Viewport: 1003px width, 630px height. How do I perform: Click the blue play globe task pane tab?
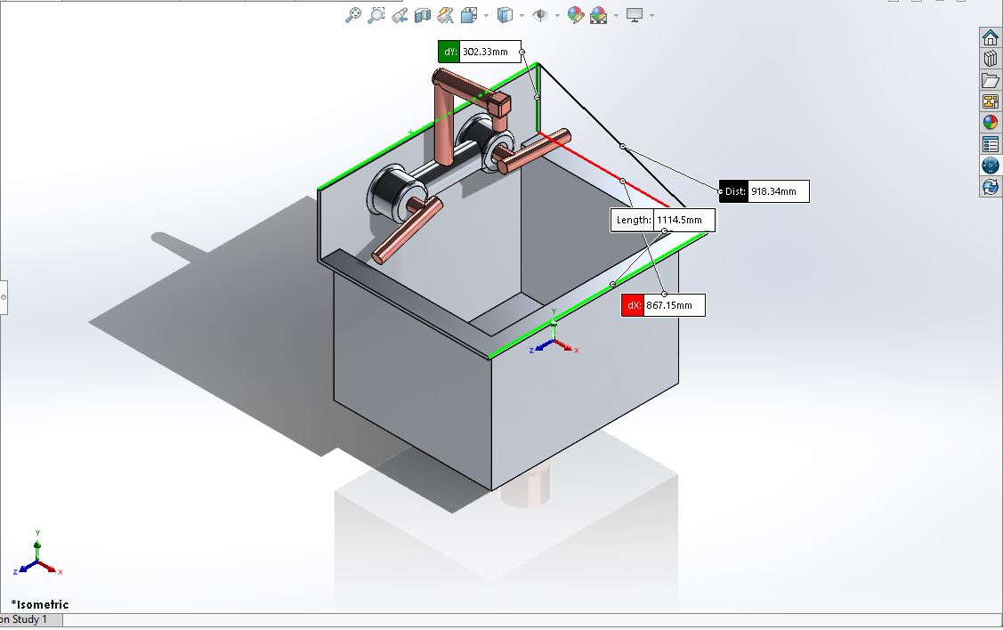coord(991,165)
